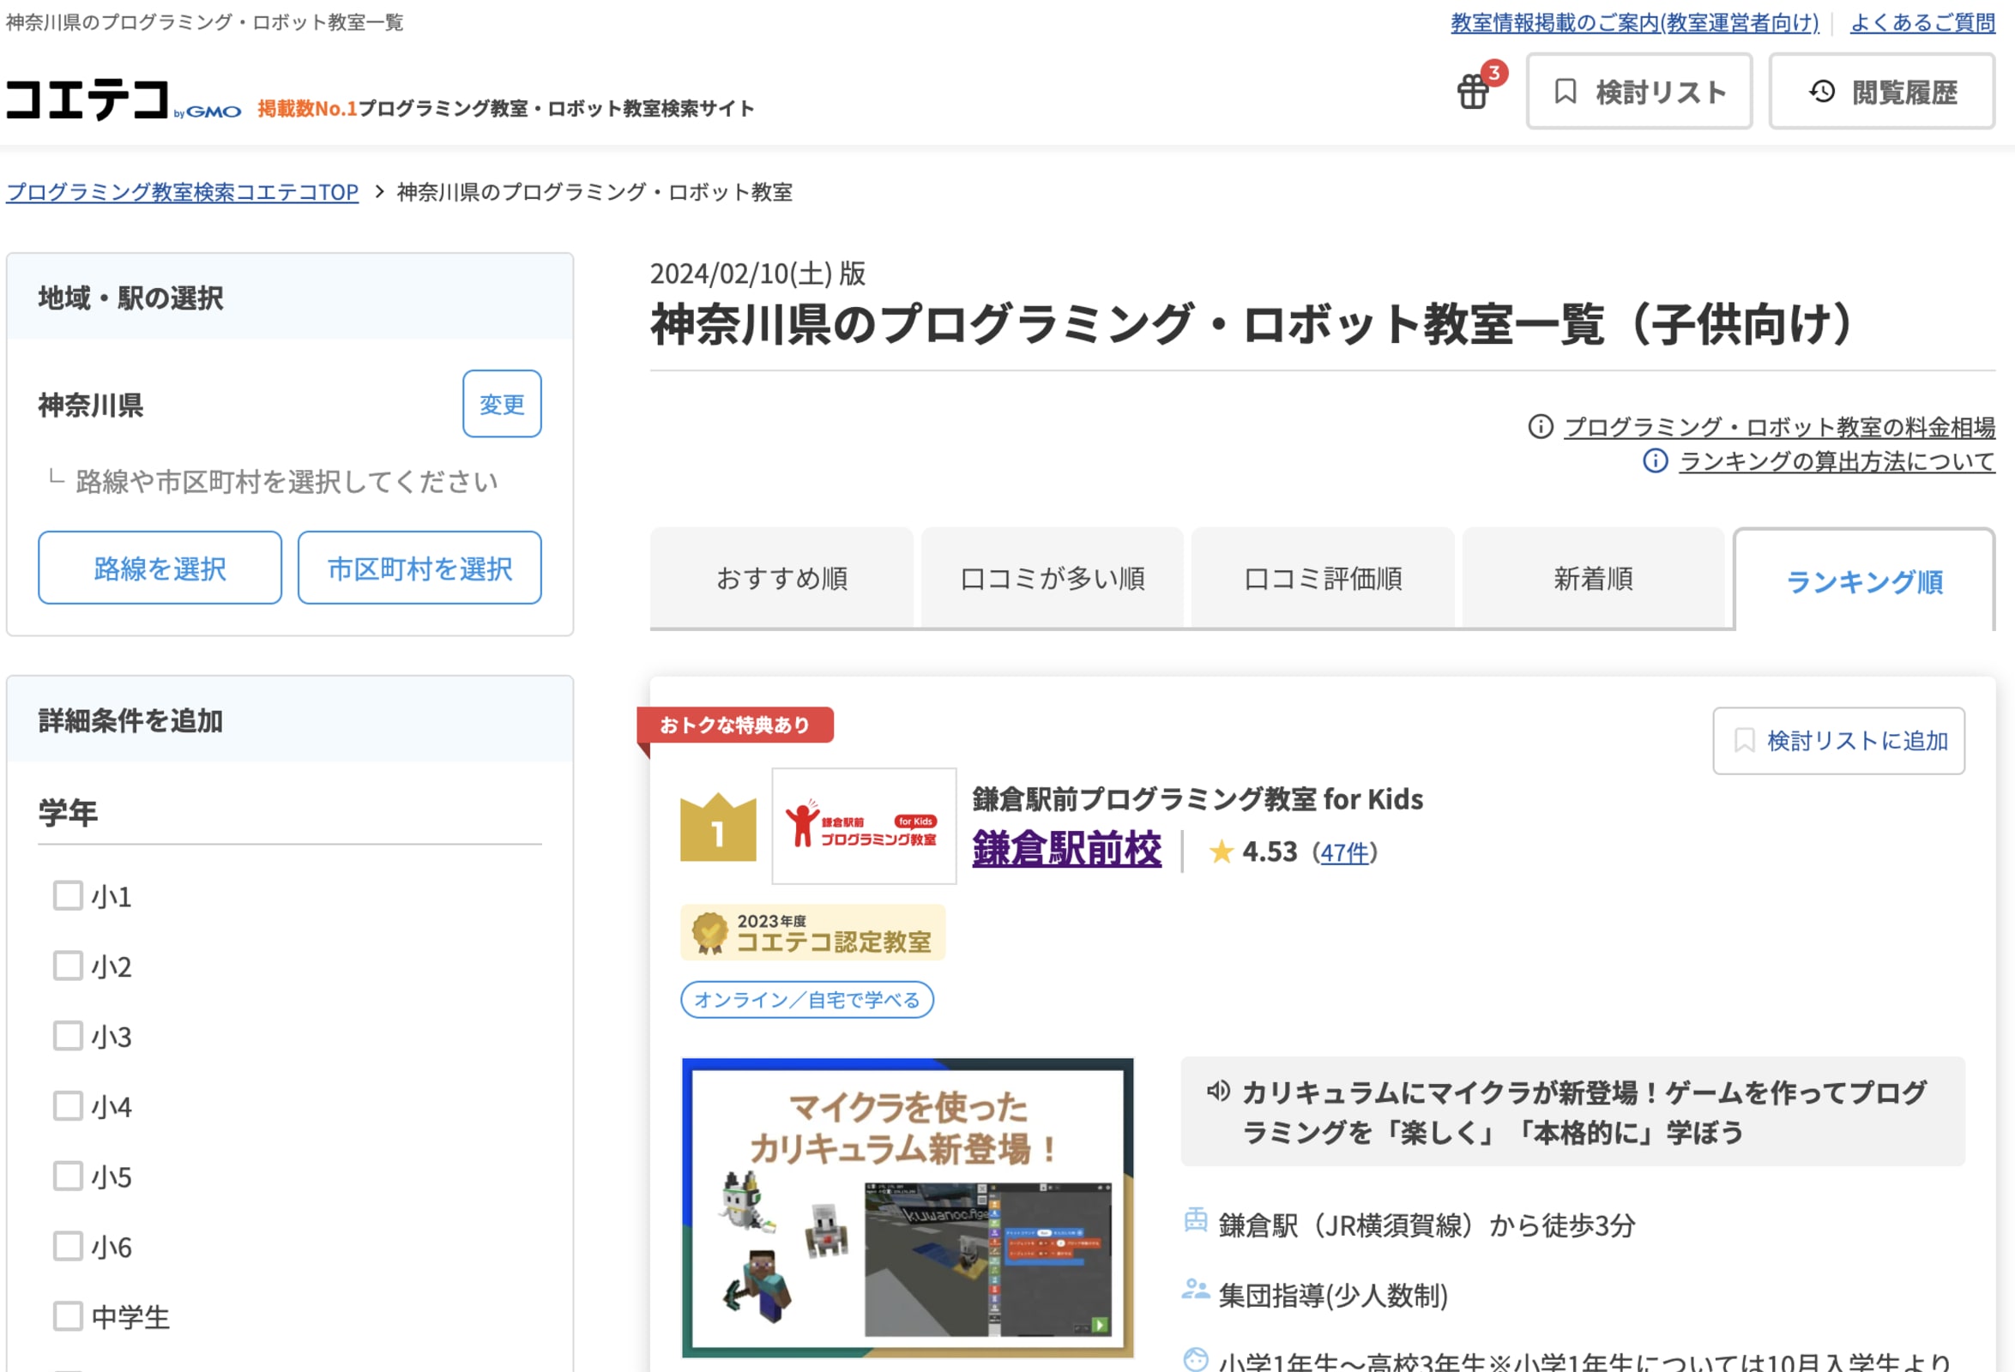
Task: Click the megaphone icon in announcement box
Action: [1217, 1092]
